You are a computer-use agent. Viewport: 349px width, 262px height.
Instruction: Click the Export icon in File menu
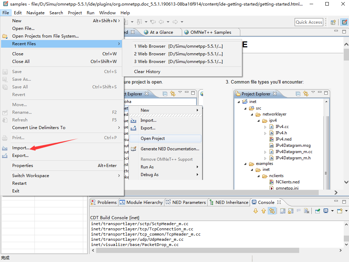click(x=5, y=156)
